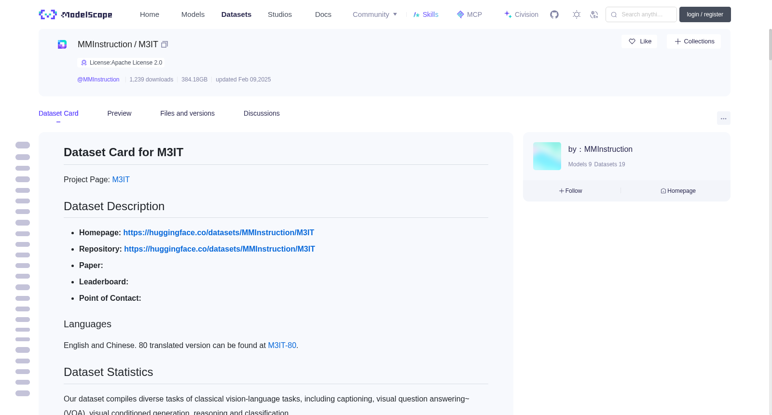Toggle the light/dark theme sun icon

(x=577, y=14)
